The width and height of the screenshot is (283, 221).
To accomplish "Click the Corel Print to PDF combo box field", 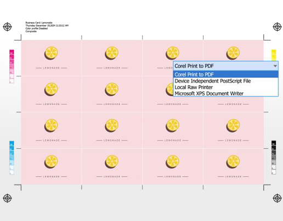I will [x=225, y=66].
